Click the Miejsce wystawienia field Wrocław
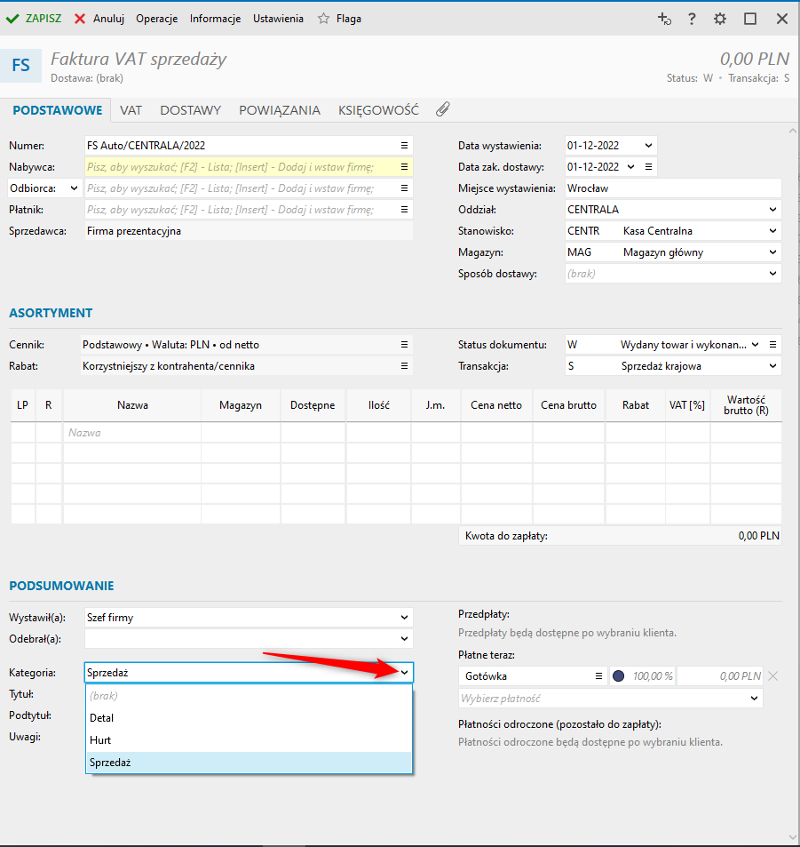 (673, 188)
